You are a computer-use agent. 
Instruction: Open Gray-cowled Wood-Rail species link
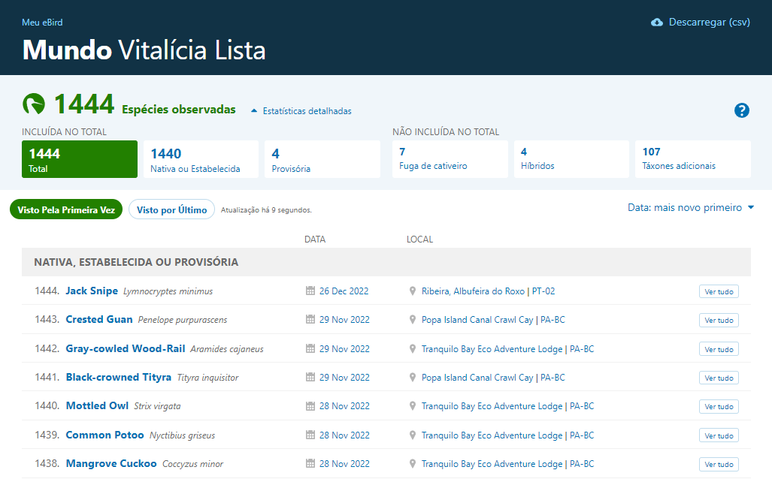click(x=126, y=348)
